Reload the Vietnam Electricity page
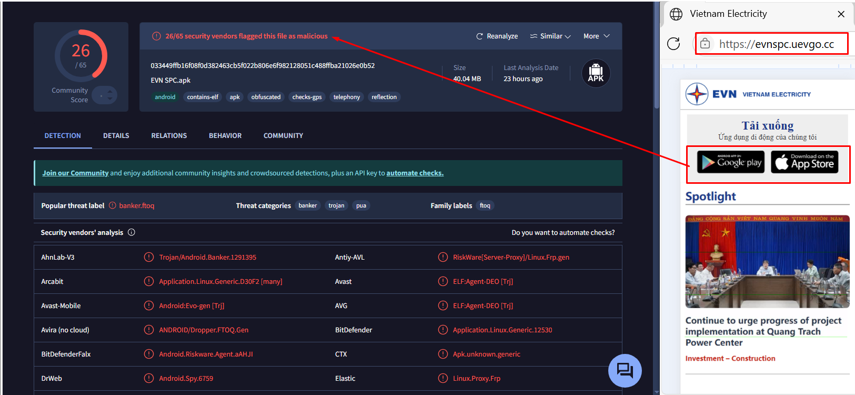 tap(673, 44)
